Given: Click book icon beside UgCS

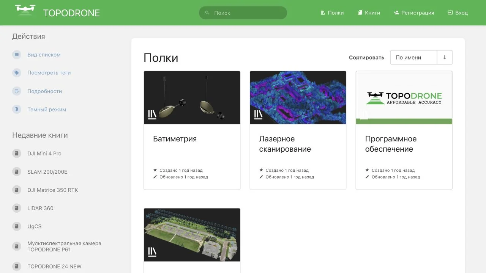Looking at the screenshot, I should (x=17, y=226).
